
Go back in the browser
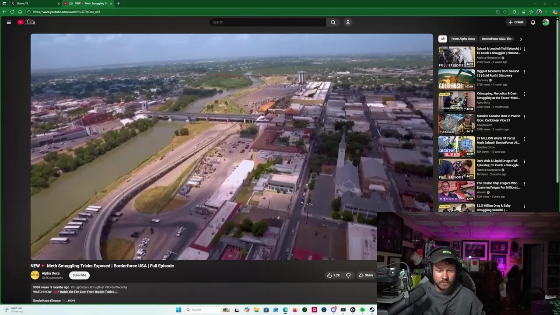click(x=4, y=12)
